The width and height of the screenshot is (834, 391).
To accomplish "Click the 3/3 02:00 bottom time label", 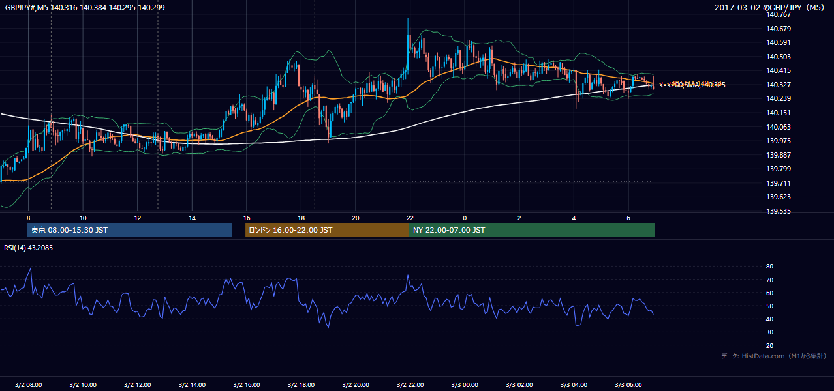I will (x=519, y=385).
